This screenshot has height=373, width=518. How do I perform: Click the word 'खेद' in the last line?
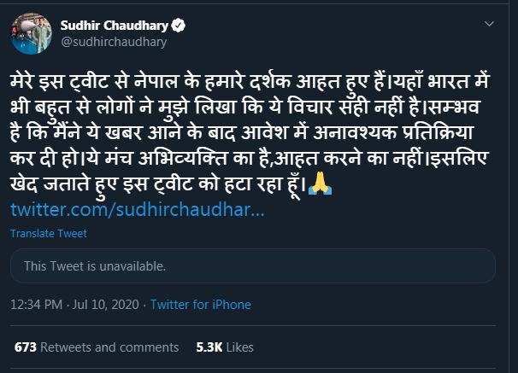pyautogui.click(x=26, y=184)
